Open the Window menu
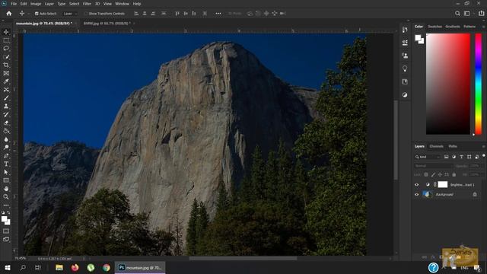 [x=122, y=4]
